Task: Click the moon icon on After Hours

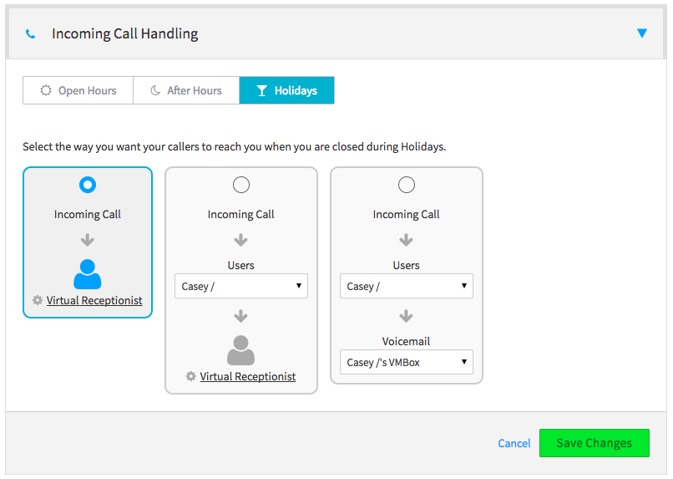Action: coord(155,90)
